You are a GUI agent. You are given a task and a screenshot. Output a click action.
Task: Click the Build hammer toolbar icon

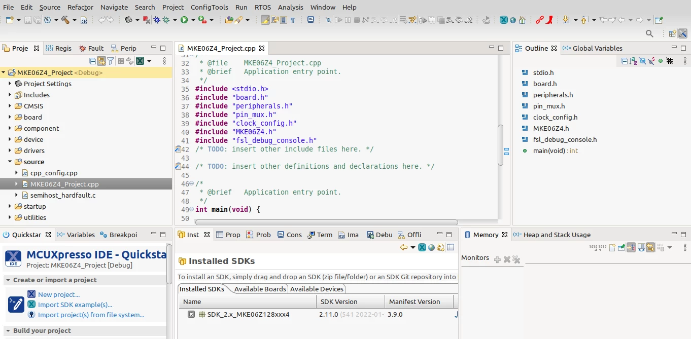coord(65,20)
